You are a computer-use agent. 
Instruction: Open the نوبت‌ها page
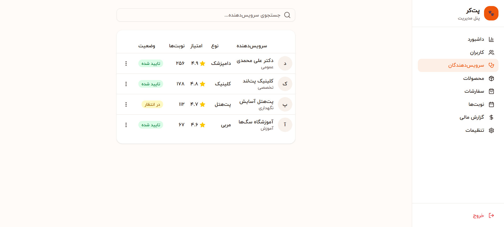[x=458, y=104]
